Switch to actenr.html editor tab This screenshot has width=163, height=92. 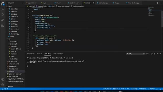tap(32, 3)
